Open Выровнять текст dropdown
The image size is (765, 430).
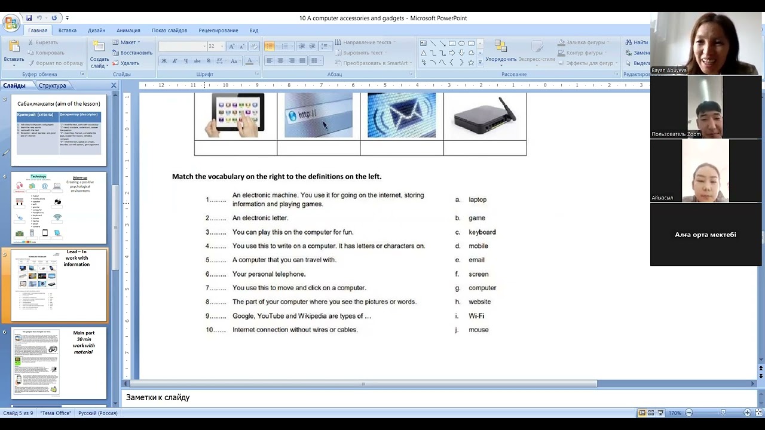click(x=362, y=53)
